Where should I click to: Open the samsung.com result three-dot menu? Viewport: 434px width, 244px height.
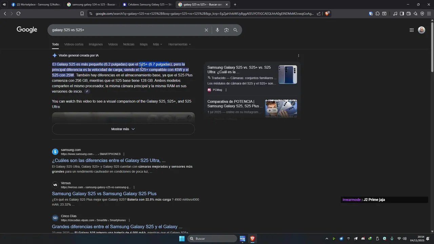124,154
